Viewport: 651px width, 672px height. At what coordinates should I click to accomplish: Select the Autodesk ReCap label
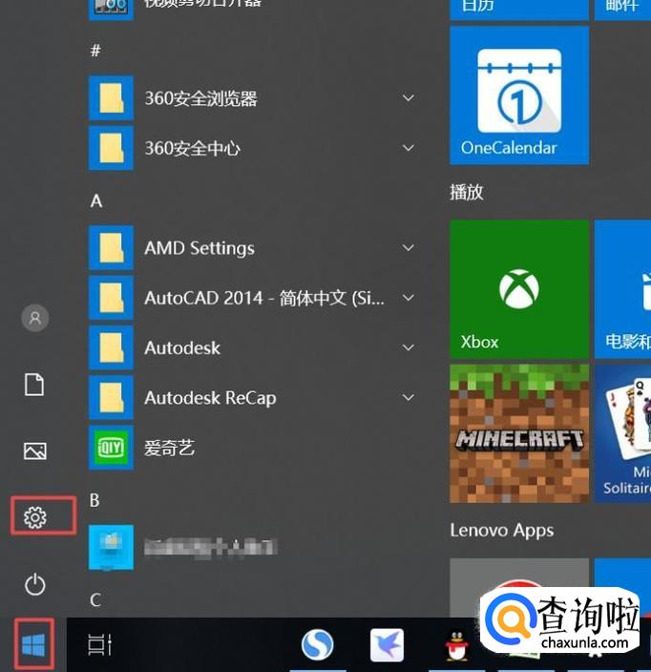(210, 398)
